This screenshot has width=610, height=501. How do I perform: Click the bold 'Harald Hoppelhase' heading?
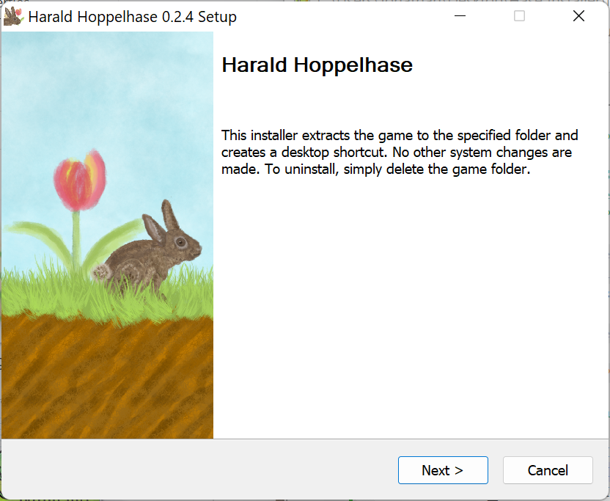coord(317,65)
